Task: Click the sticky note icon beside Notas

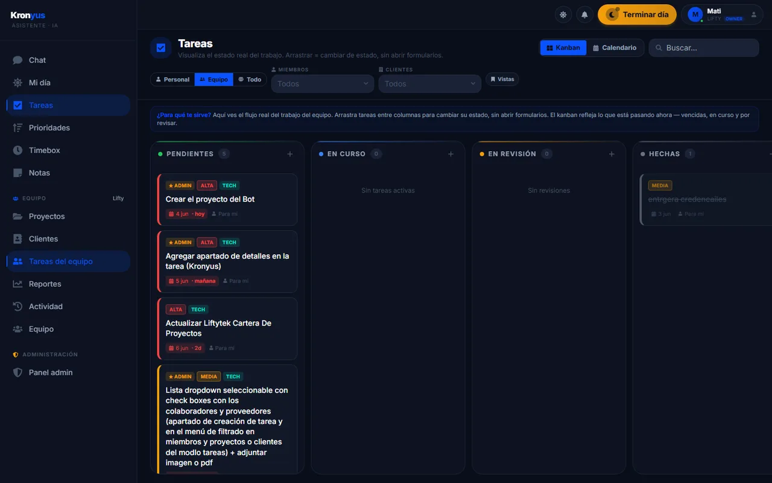Action: (x=17, y=173)
